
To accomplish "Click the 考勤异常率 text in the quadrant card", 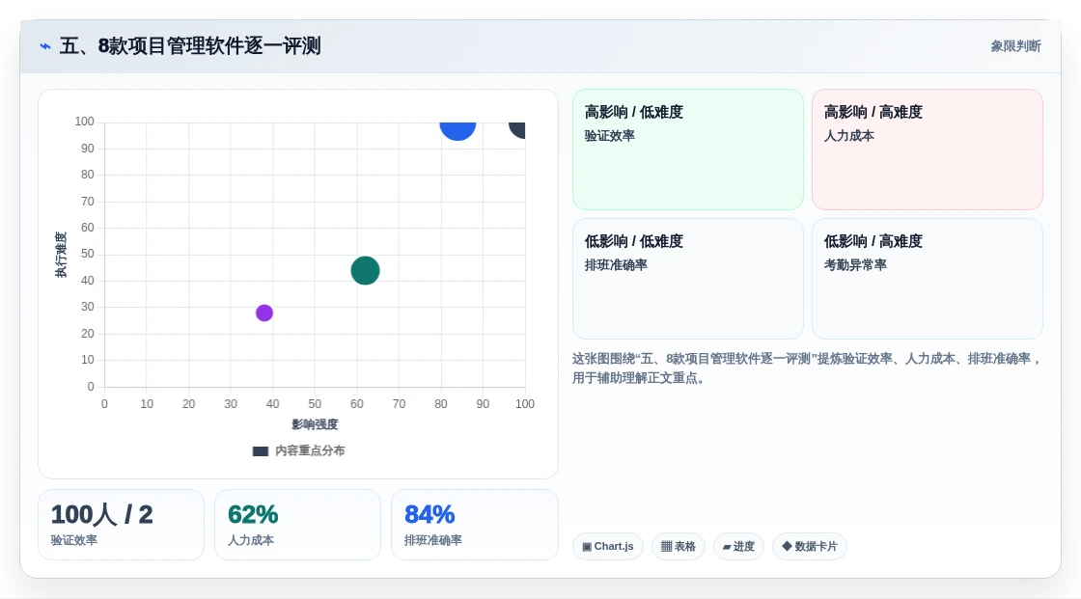I will (x=855, y=264).
